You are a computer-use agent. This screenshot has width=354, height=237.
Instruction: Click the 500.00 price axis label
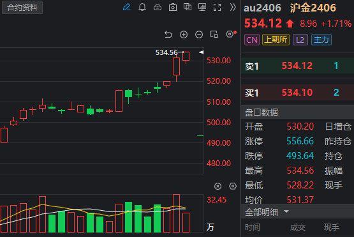(x=219, y=123)
